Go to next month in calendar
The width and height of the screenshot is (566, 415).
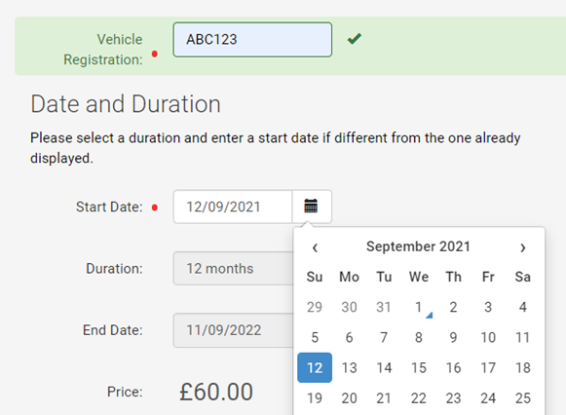(523, 247)
